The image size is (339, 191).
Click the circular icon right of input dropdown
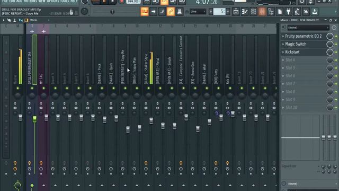(334, 28)
